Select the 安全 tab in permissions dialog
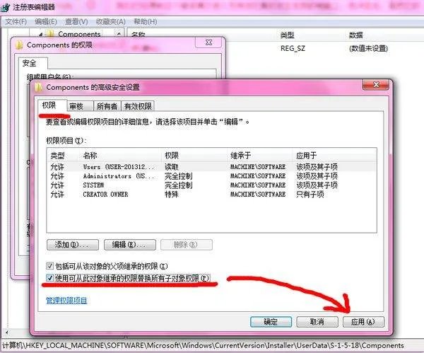 pyautogui.click(x=33, y=63)
